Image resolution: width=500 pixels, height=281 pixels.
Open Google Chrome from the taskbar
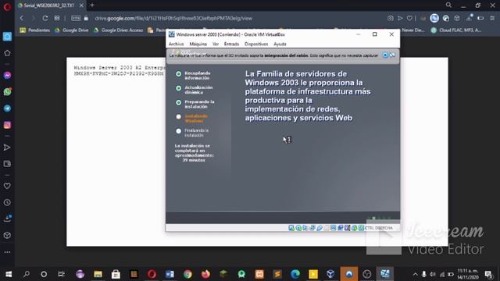(x=187, y=274)
